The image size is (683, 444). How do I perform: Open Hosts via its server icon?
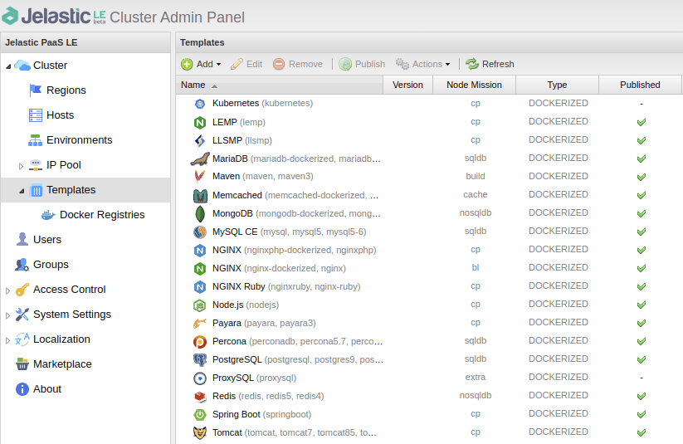tap(36, 115)
